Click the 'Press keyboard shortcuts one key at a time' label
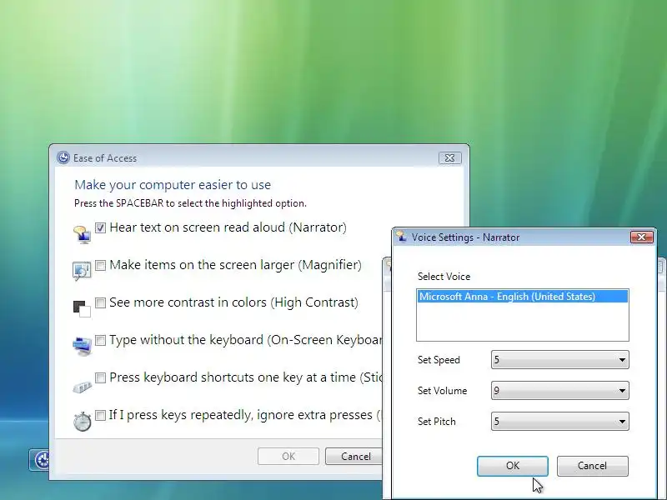The image size is (667, 500). [x=246, y=377]
